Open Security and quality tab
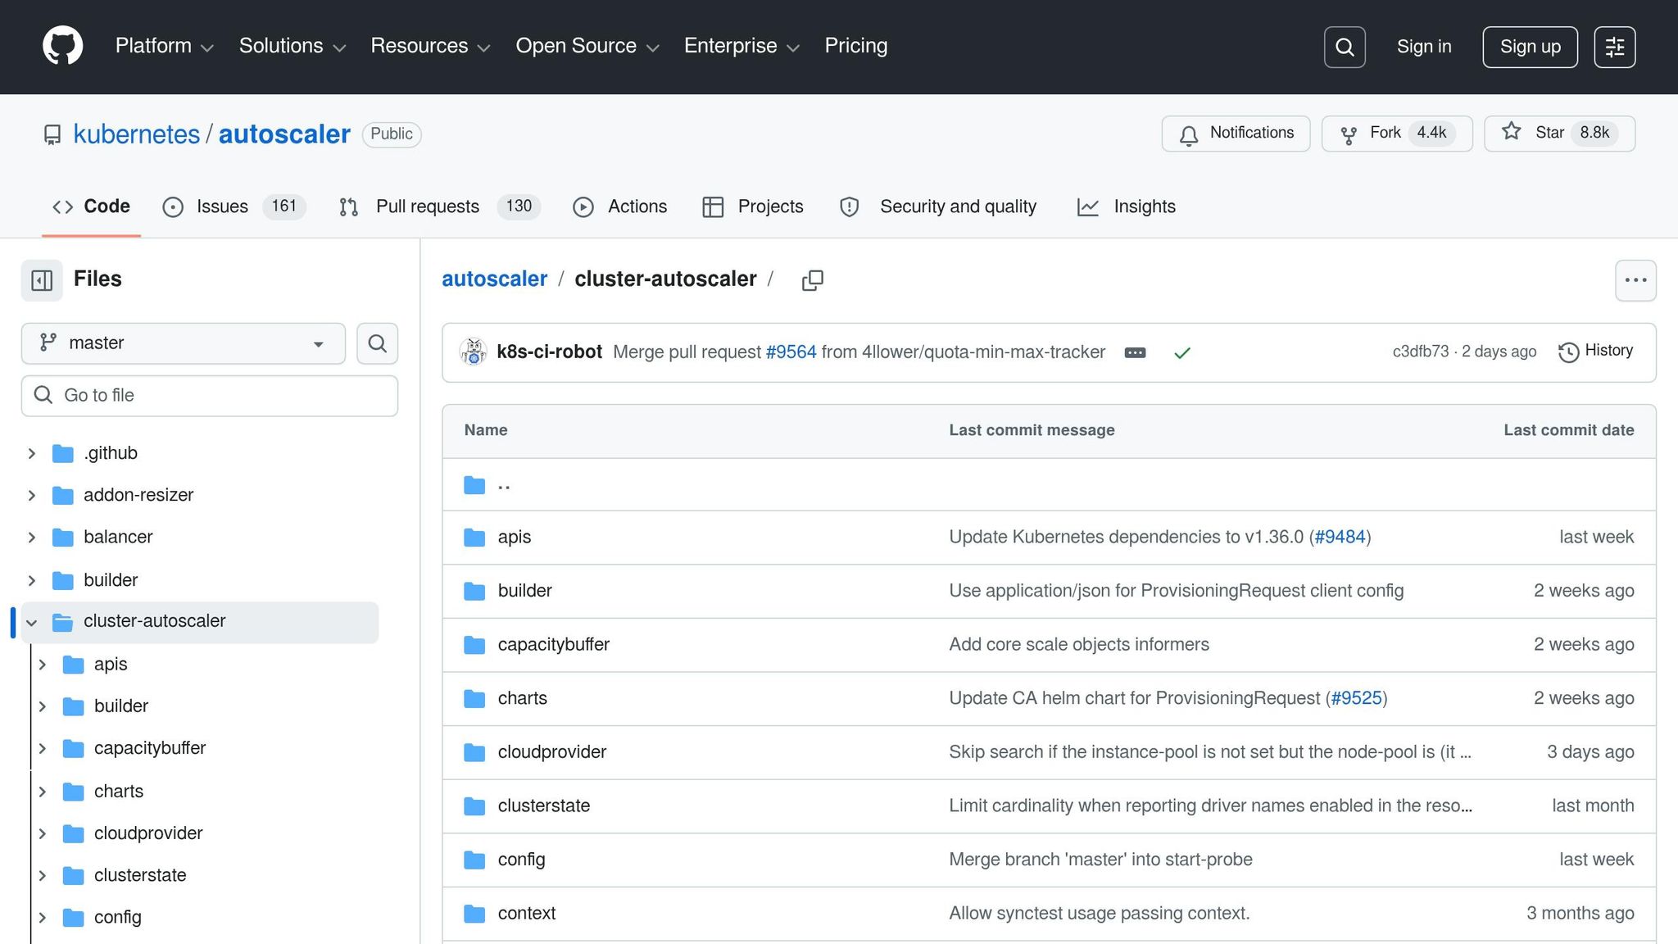This screenshot has height=944, width=1678. pos(938,206)
